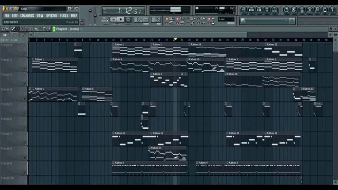Open the mixer view icon
The image size is (338, 190).
(x=275, y=10)
